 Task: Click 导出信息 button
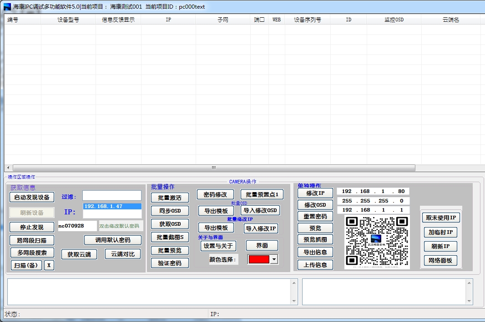point(315,252)
